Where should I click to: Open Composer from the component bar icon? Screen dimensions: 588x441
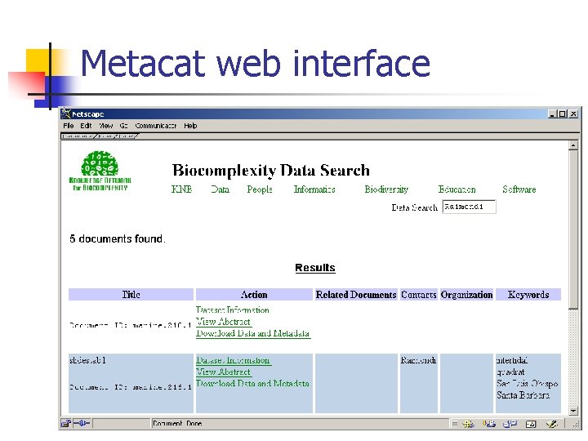click(x=551, y=424)
